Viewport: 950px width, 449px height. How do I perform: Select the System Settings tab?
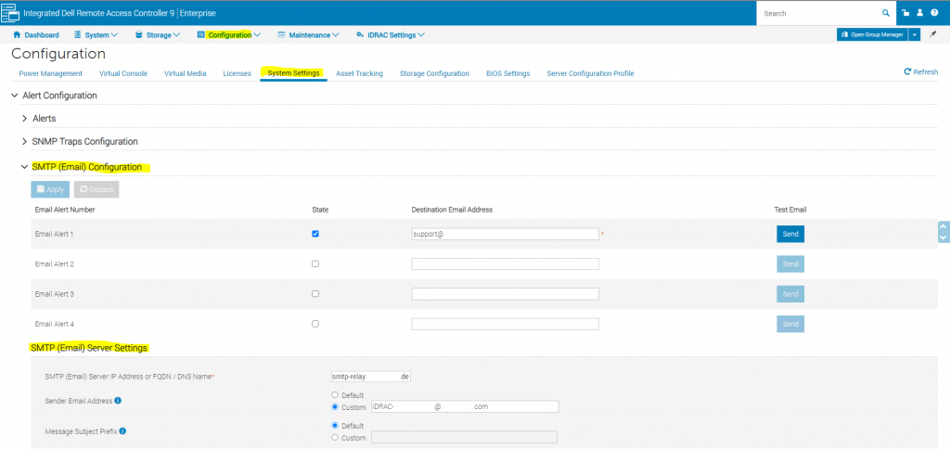293,73
